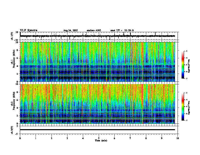The height and width of the screenshot is (155, 200).
Task: Click time axis tick label "7"
Action: click(130, 138)
